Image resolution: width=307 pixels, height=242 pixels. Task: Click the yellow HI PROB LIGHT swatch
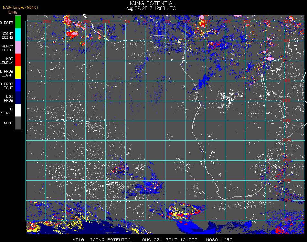[18, 73]
